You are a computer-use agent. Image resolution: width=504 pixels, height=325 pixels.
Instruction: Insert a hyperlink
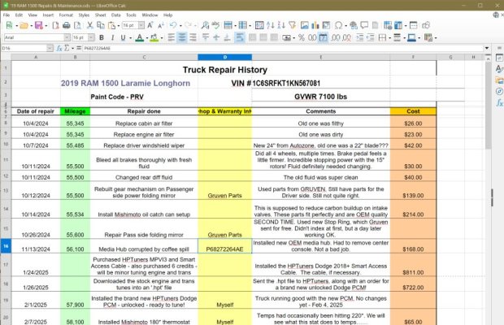(354, 25)
